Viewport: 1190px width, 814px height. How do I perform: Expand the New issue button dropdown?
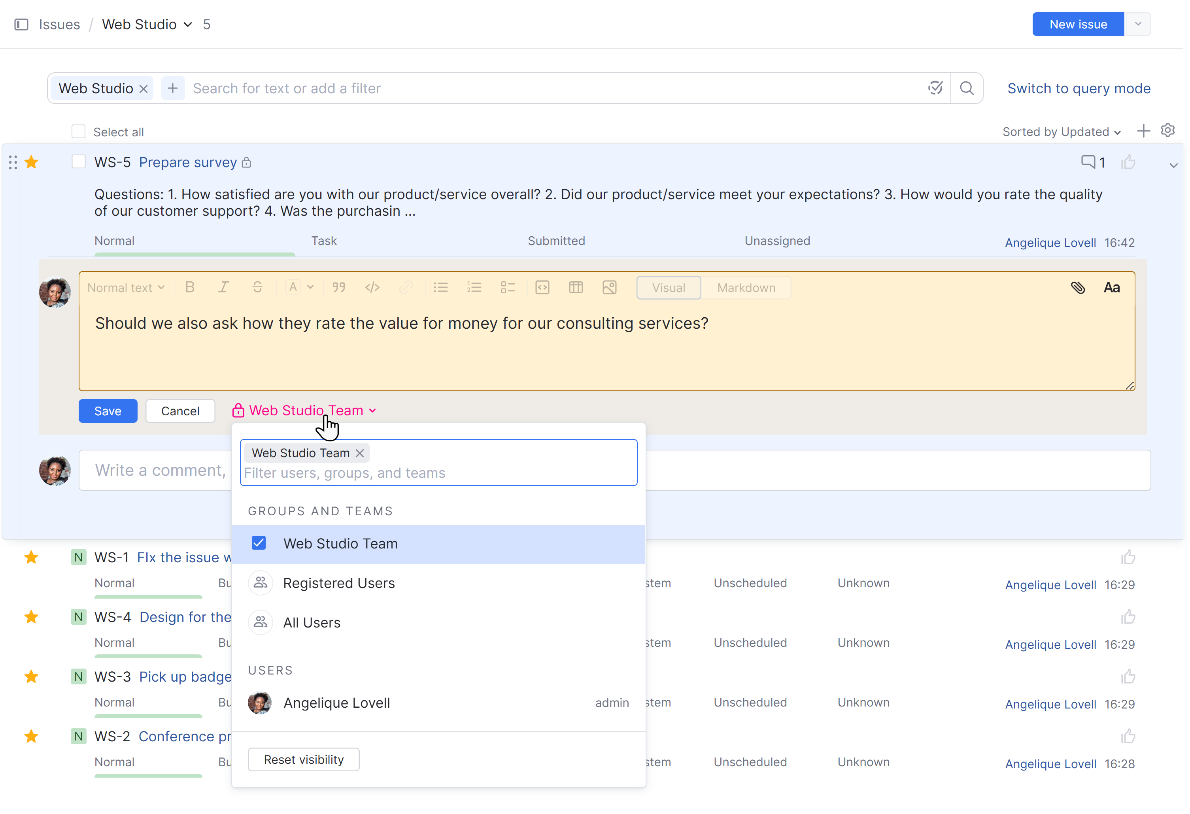pos(1138,24)
